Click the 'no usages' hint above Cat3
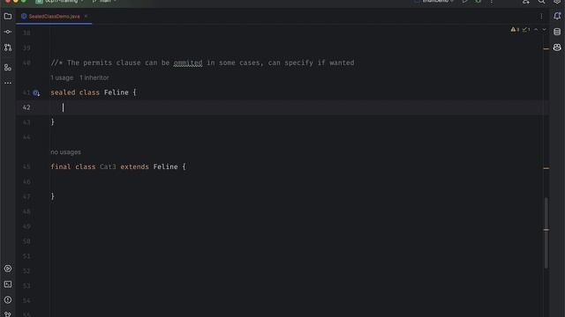Screen dimensions: 565x317 [65, 152]
